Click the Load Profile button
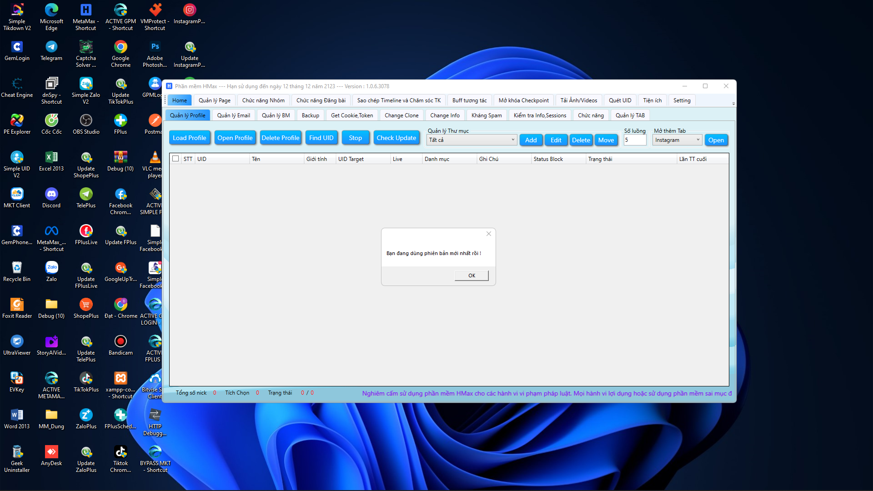Image resolution: width=873 pixels, height=491 pixels. pos(190,138)
